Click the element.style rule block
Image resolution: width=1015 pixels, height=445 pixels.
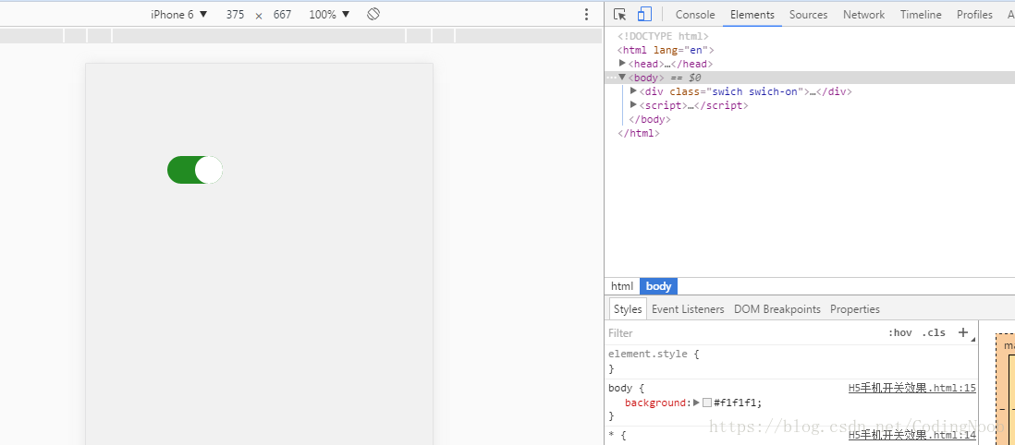(791, 361)
